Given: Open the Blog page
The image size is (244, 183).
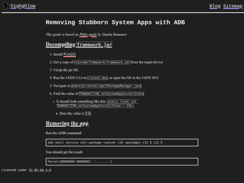Looking at the screenshot, I should tap(215, 6).
